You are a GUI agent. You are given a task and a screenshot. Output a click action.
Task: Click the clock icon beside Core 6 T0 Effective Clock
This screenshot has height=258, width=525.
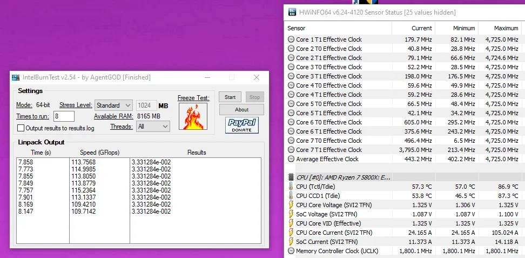(x=291, y=122)
